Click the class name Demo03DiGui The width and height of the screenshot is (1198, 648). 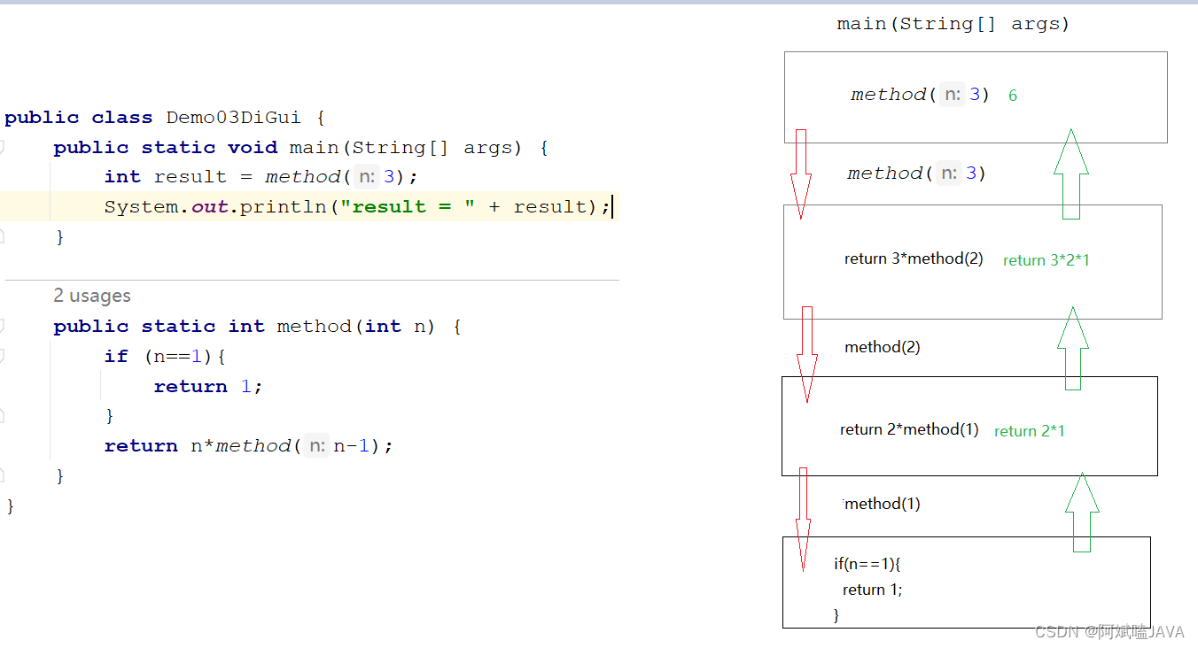[x=234, y=117]
